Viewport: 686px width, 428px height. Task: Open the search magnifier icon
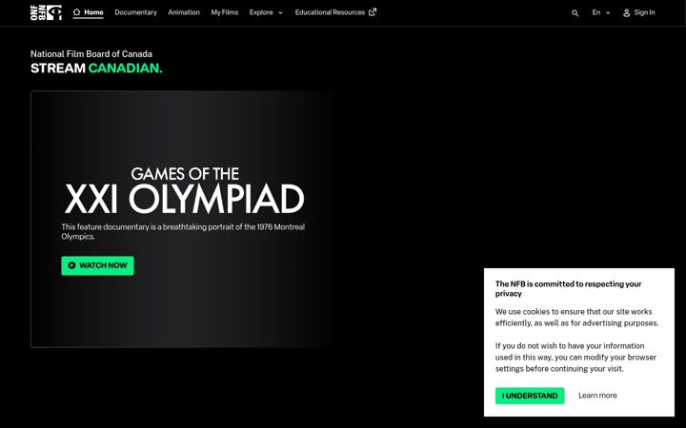(x=575, y=13)
